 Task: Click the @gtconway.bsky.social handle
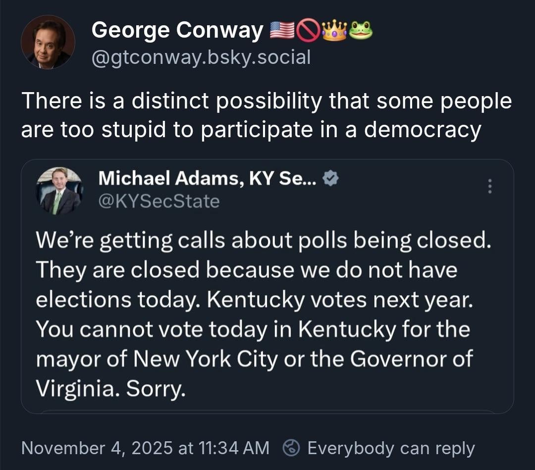pyautogui.click(x=201, y=57)
